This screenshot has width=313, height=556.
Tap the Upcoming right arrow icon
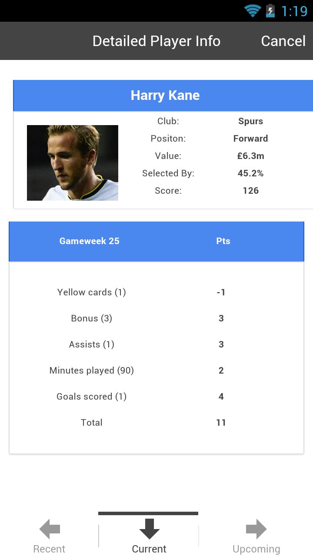click(x=256, y=529)
